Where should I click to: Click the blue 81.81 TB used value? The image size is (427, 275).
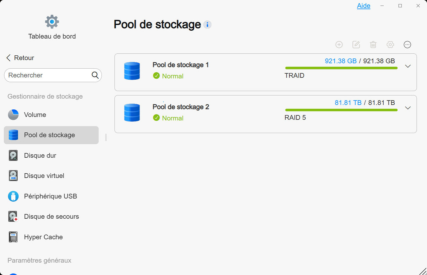point(348,103)
